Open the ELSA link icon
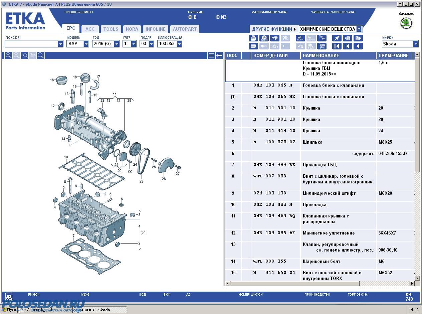The image size is (422, 314). pyautogui.click(x=300, y=38)
